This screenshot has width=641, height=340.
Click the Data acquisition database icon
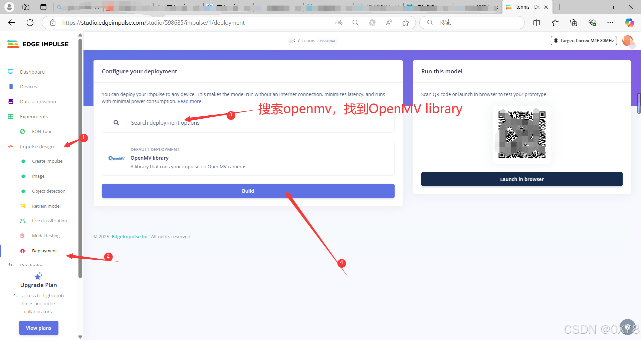click(x=11, y=102)
